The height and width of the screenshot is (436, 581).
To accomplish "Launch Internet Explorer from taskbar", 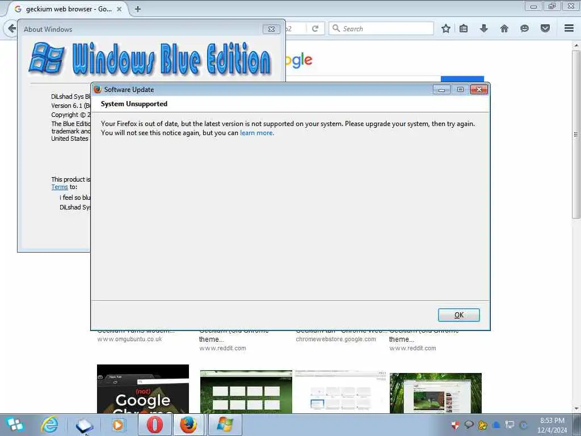I will pyautogui.click(x=50, y=425).
